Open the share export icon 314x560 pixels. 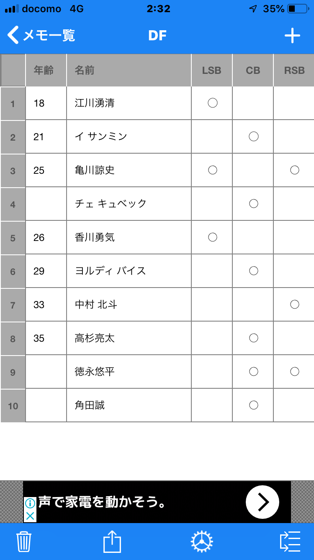tap(112, 542)
